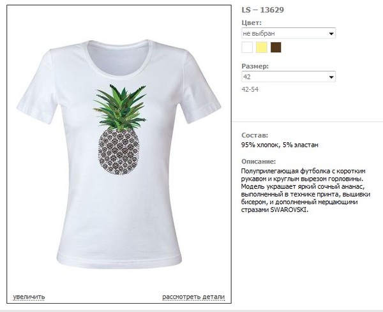Click the composition text '95% хлопок, 5% эластан'

(x=280, y=145)
